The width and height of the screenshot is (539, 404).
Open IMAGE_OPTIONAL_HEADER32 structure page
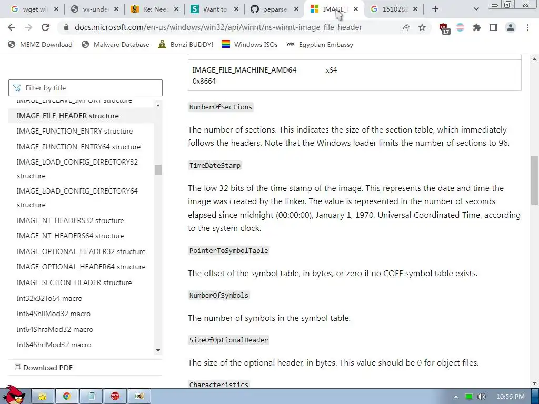81,251
